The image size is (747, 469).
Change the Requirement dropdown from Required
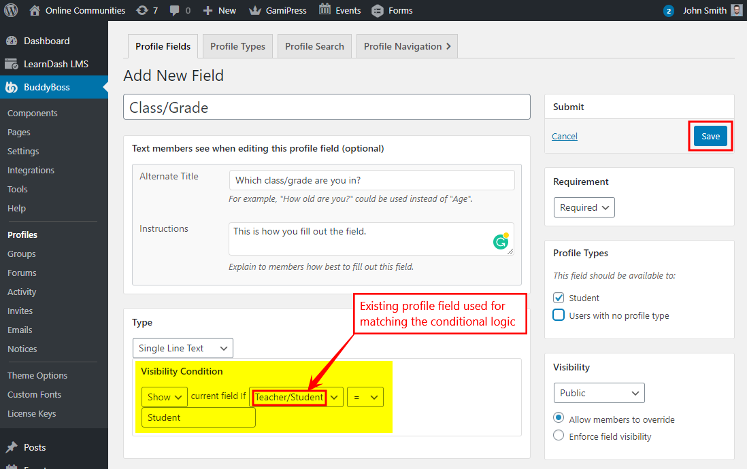pyautogui.click(x=584, y=207)
